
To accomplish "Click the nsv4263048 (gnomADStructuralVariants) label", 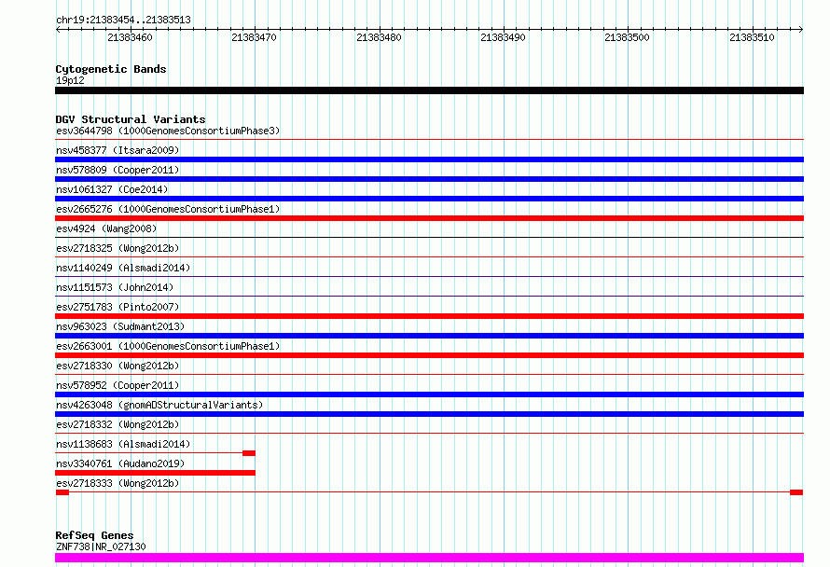I will pyautogui.click(x=159, y=405).
